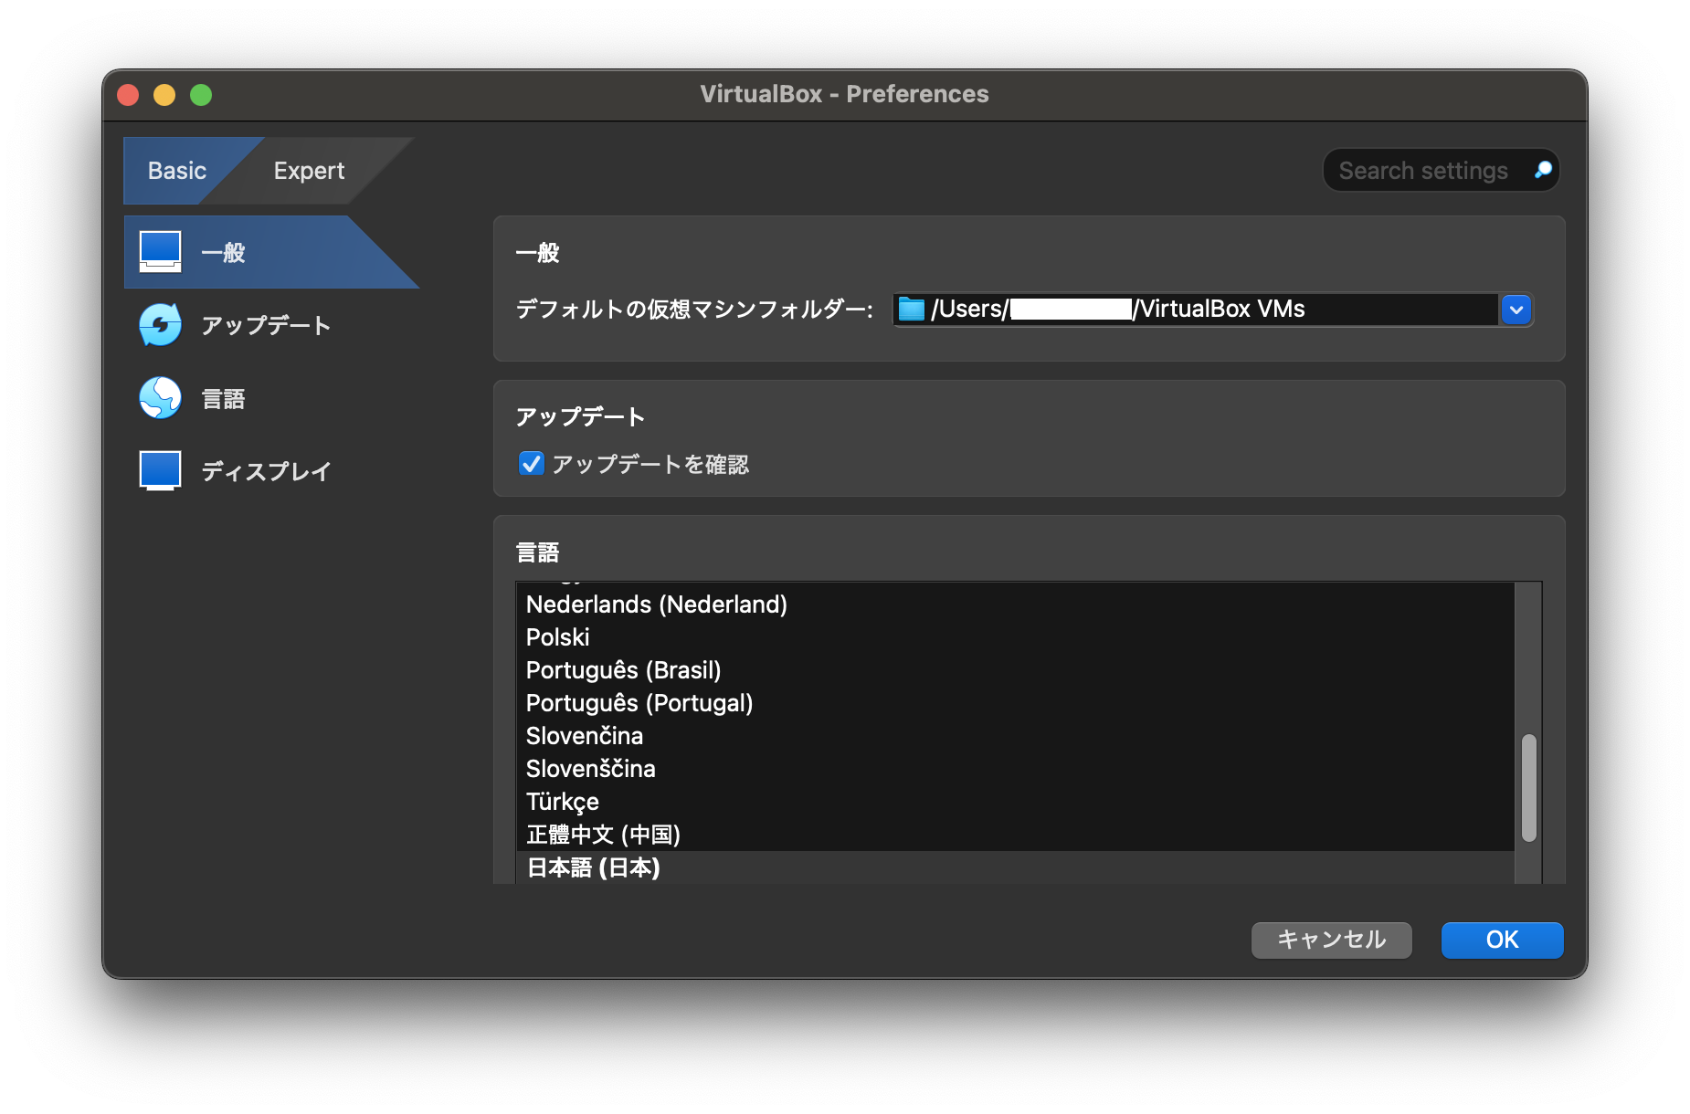
Task: Open the アップデート (Update) settings icon
Action: [161, 324]
